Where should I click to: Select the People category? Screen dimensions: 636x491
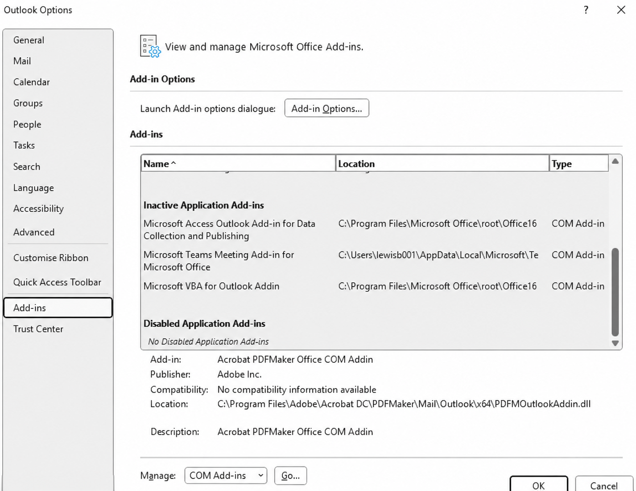58,124
